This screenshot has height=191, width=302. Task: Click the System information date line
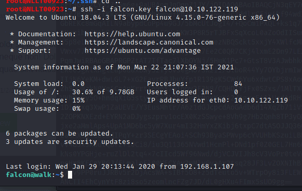click(123, 67)
